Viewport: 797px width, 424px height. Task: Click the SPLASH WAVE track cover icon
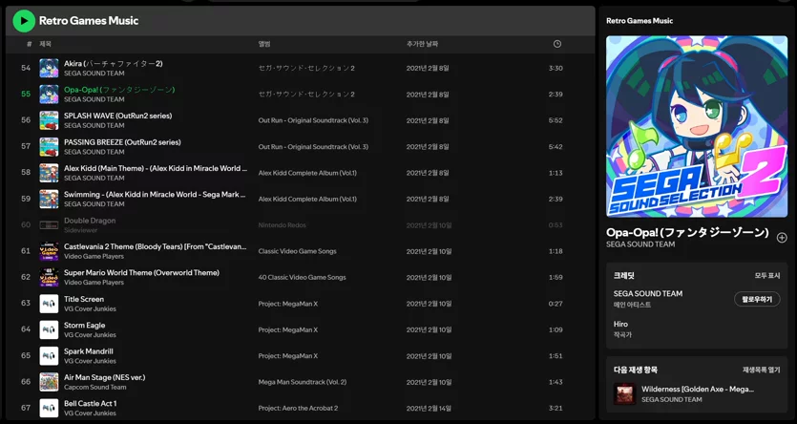click(x=49, y=120)
